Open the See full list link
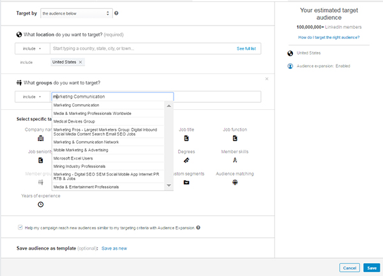This screenshot has height=276, width=383. coord(246,48)
